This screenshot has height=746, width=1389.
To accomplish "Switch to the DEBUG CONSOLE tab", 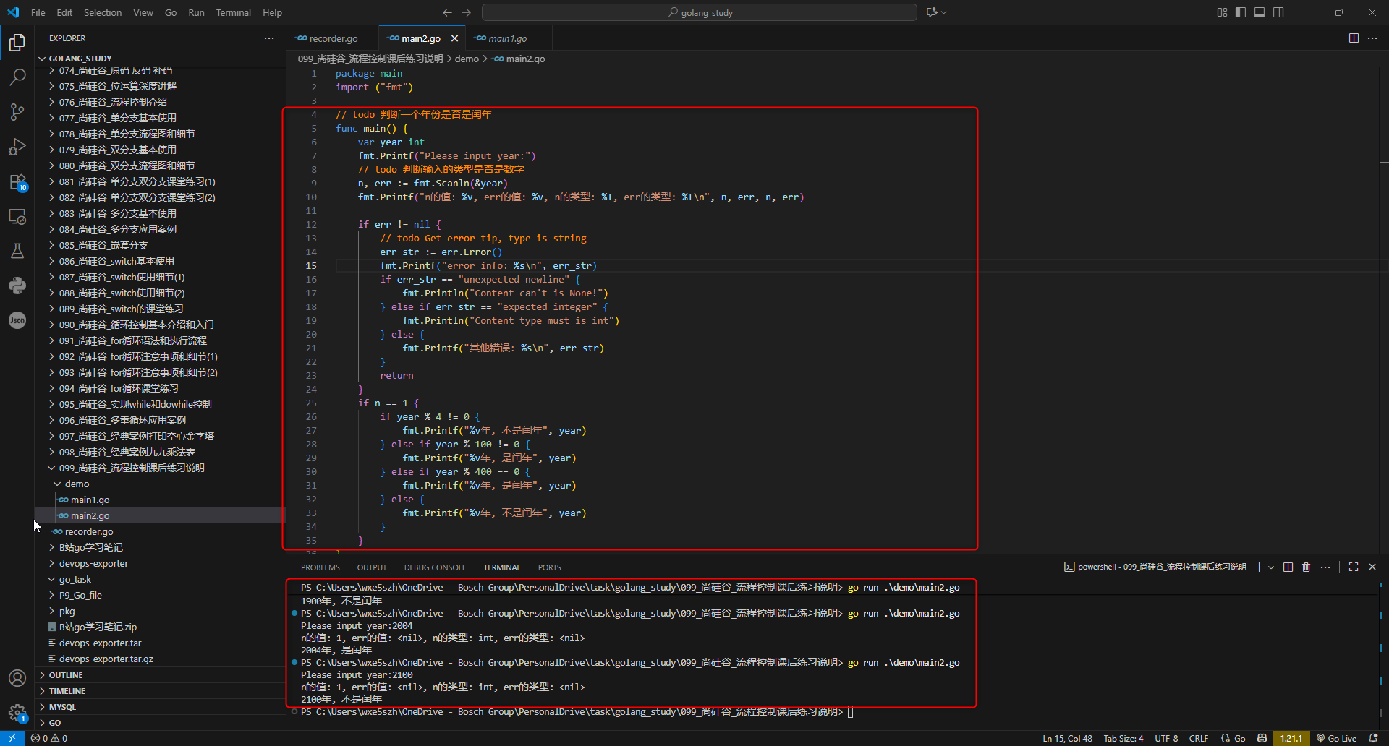I will point(435,567).
